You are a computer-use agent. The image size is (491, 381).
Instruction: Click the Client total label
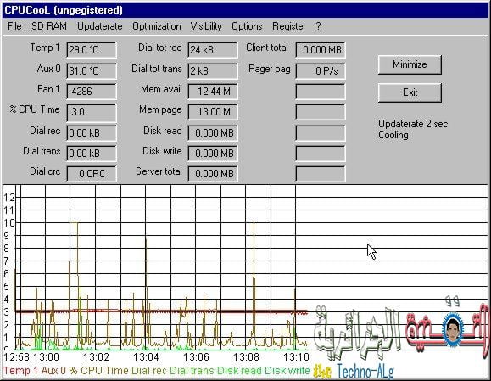coord(267,48)
